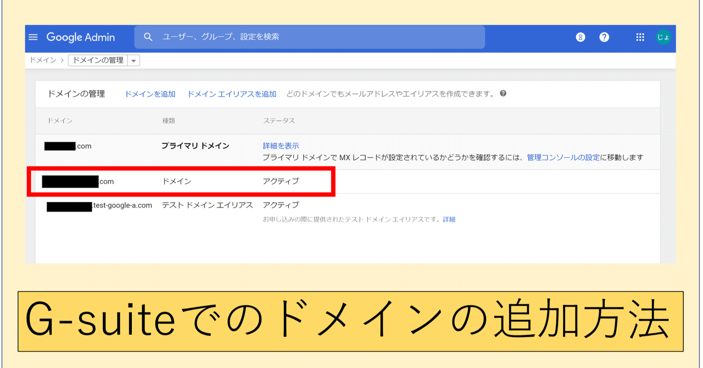Click the ドメインを追加 link
Image resolution: width=703 pixels, height=368 pixels.
click(150, 94)
